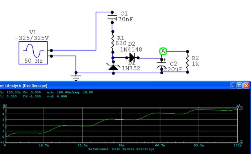Click the '50m' time axis tick

121,145
